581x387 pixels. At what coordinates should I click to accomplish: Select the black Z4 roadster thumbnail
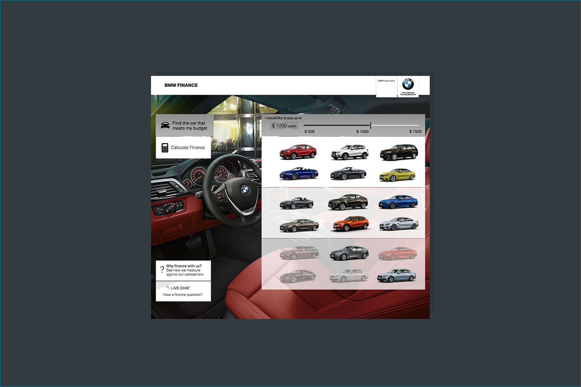[x=297, y=203]
